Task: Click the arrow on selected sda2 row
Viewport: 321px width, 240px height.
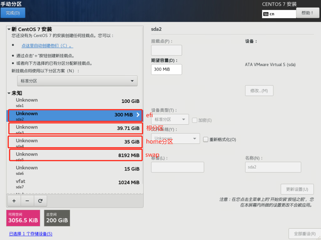Action: coord(138,115)
